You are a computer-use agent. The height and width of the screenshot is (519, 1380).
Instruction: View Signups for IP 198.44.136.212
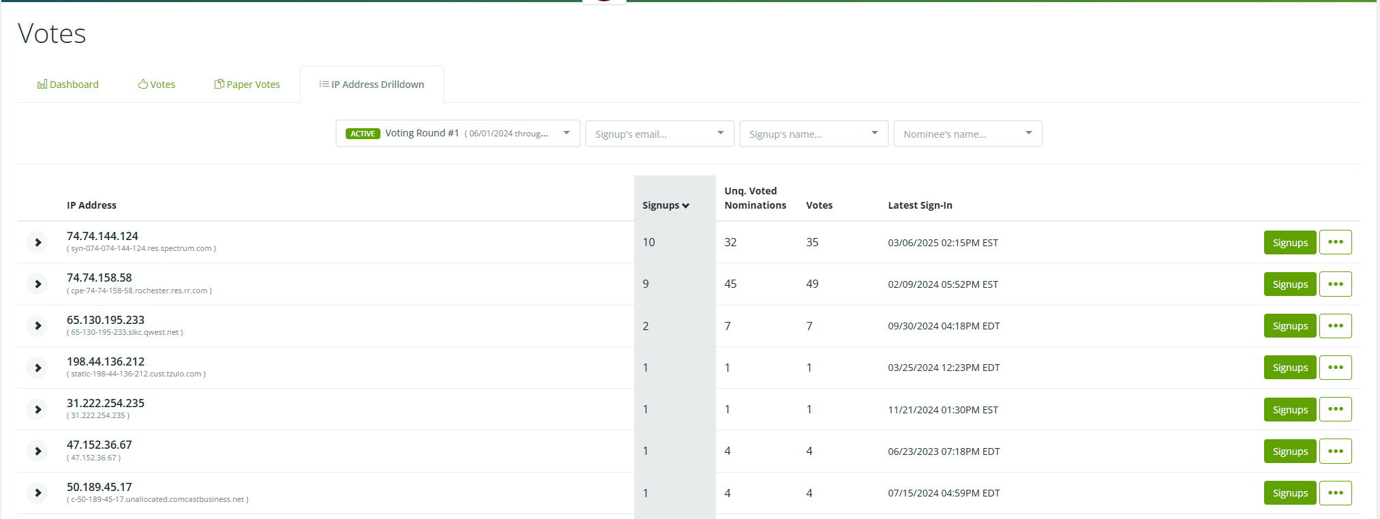click(1289, 368)
